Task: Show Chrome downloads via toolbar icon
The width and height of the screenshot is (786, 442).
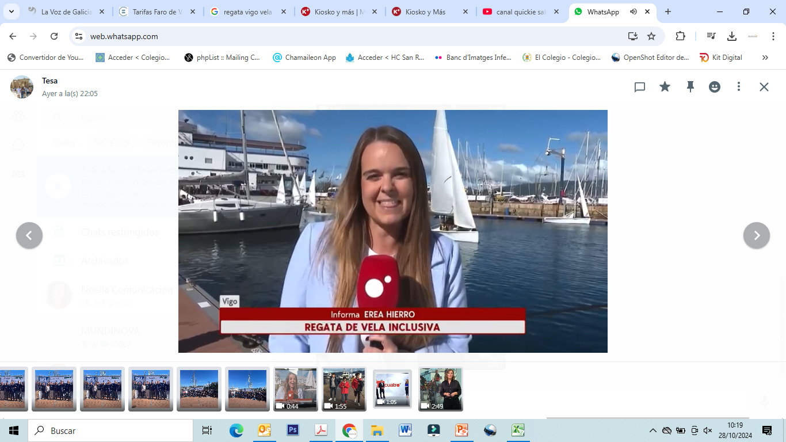Action: point(732,36)
